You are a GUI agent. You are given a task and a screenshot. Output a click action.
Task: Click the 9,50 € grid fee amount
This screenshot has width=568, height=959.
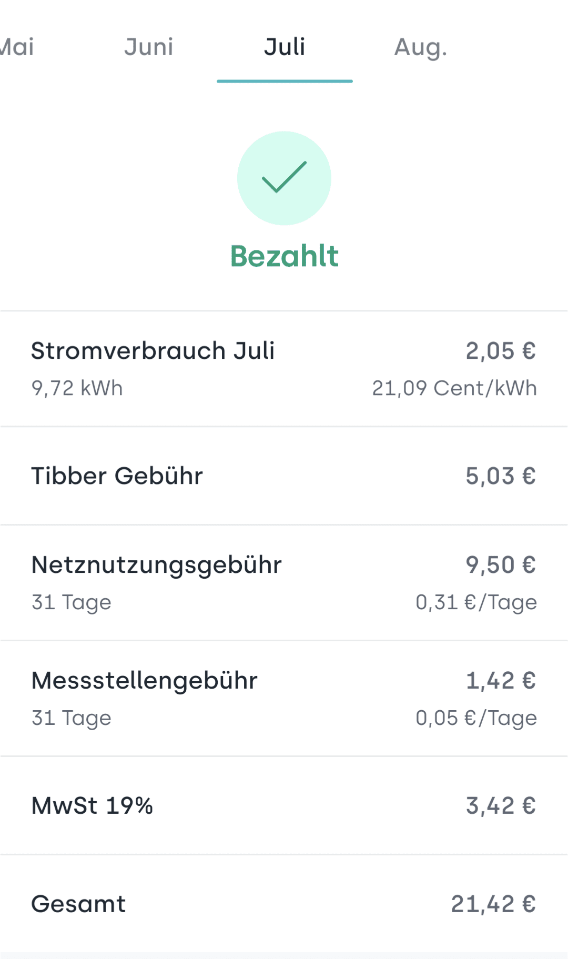tap(501, 565)
